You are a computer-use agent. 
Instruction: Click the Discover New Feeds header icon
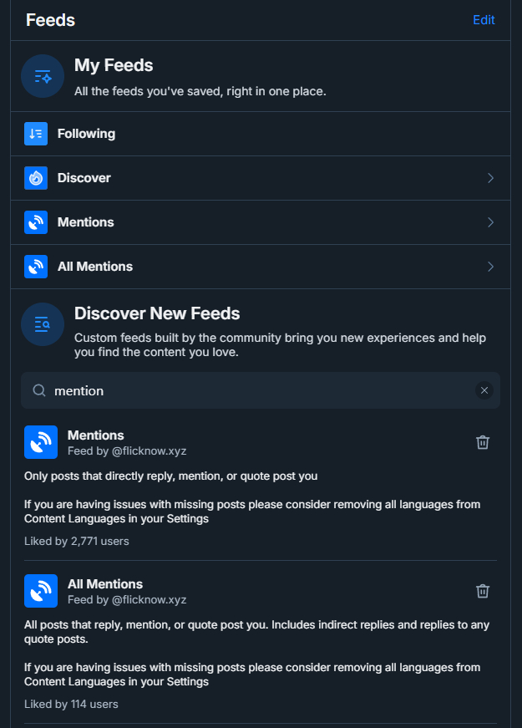(x=43, y=324)
